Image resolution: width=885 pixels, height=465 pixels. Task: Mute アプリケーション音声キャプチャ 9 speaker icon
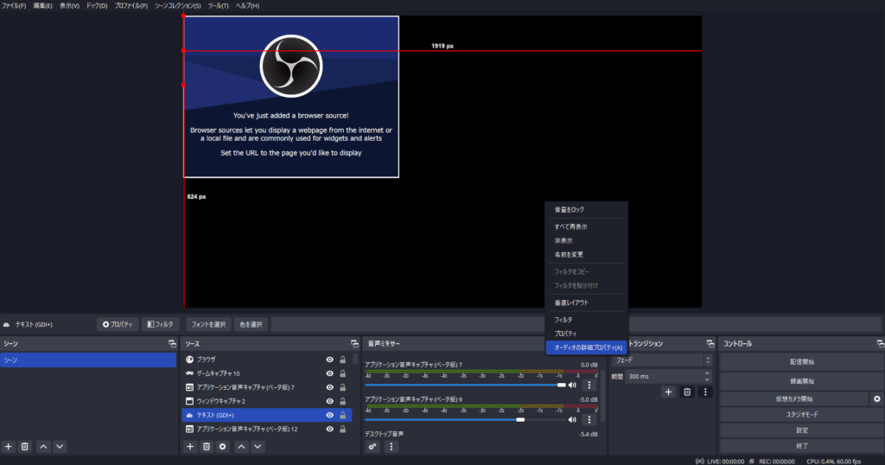point(572,419)
